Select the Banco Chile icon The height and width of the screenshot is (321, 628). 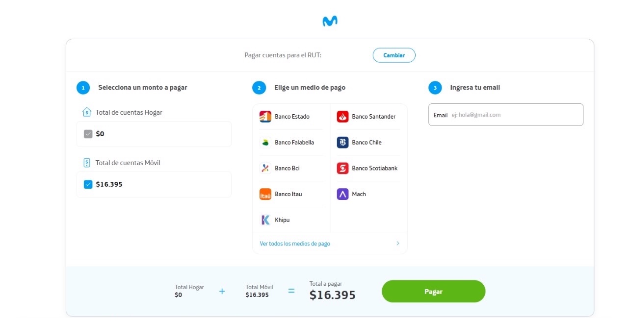pyautogui.click(x=342, y=143)
